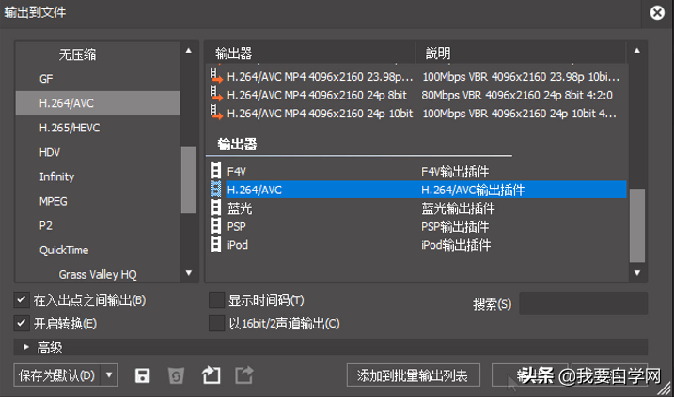This screenshot has height=397, width=674.
Task: Click category list scroll down arrow
Action: click(x=189, y=273)
